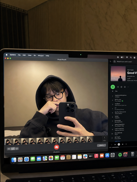This screenshot has width=137, height=182.
Task: Select four-up photo mode
Action: click(9, 149)
